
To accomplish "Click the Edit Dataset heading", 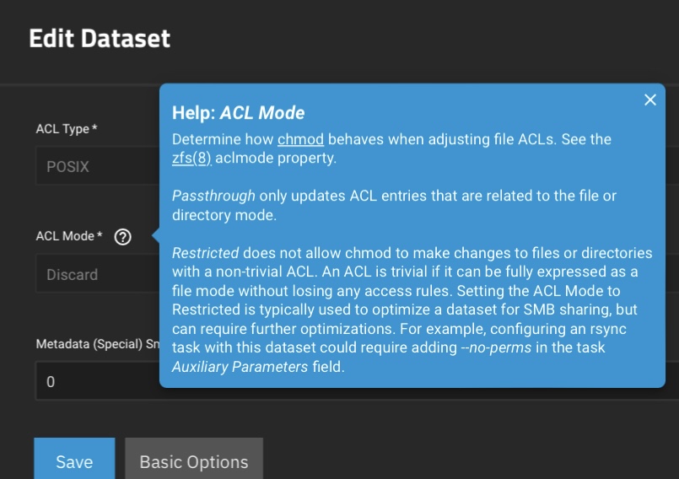I will (100, 38).
